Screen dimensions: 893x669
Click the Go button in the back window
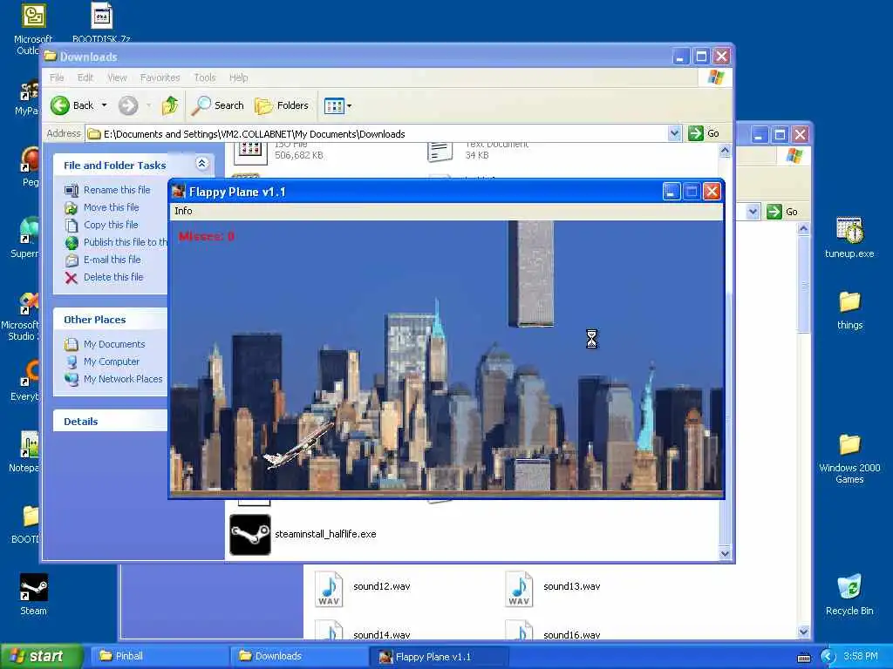tap(782, 212)
